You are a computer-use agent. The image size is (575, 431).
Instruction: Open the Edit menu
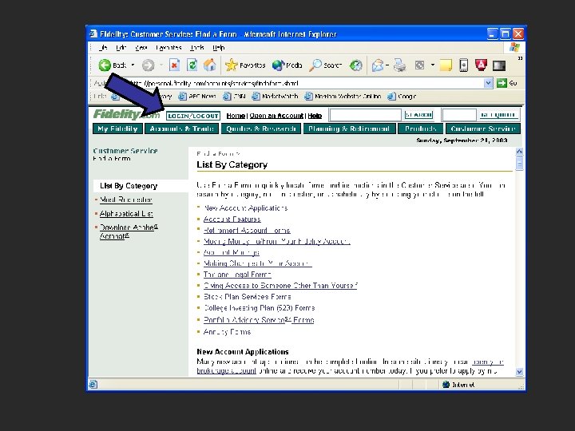[121, 48]
